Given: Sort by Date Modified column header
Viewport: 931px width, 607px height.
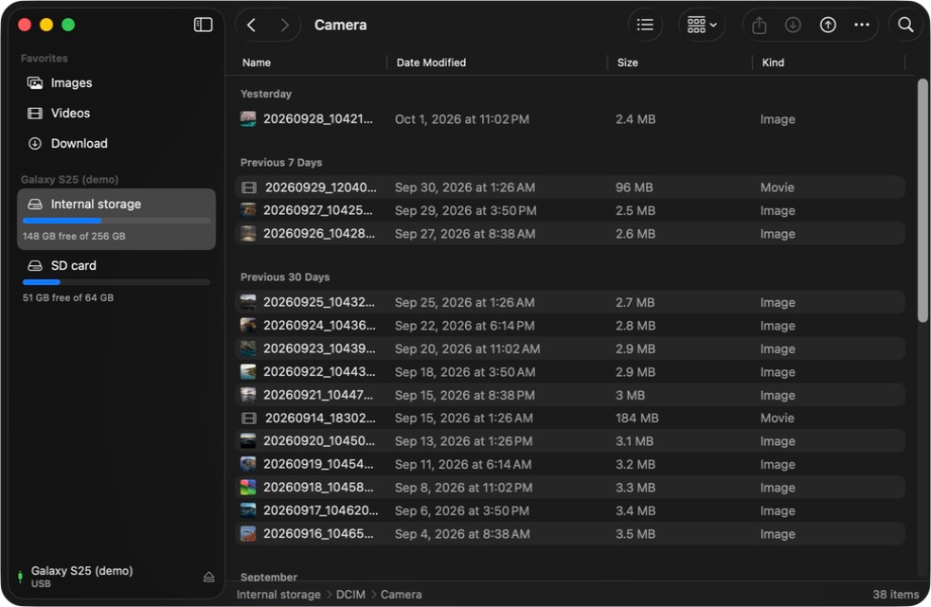Looking at the screenshot, I should 431,62.
